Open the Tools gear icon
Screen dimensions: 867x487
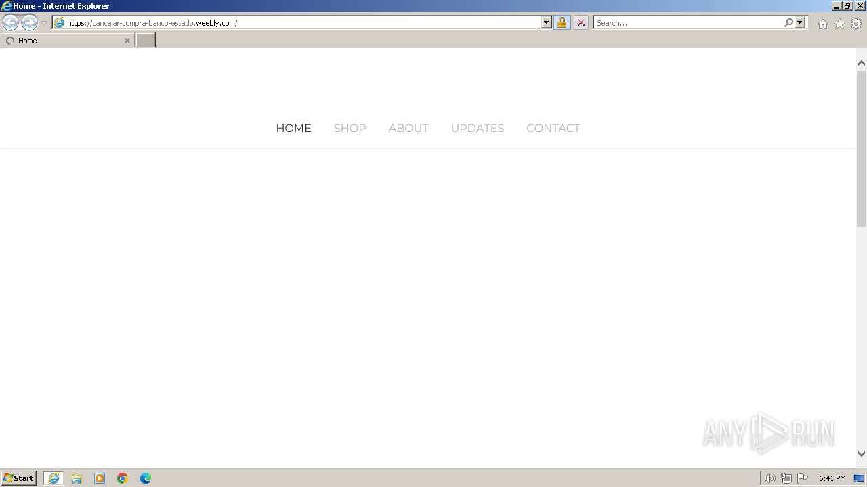click(856, 24)
